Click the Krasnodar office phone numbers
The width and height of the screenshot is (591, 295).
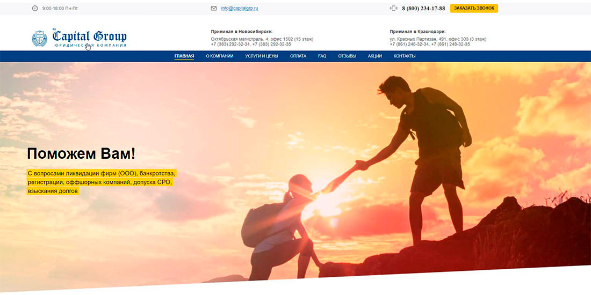(430, 45)
